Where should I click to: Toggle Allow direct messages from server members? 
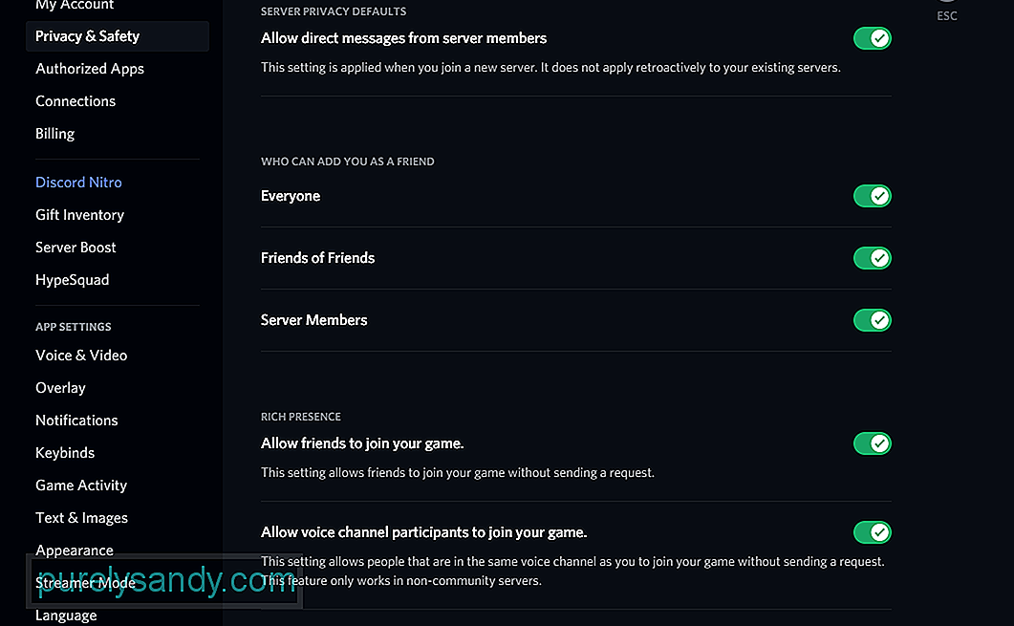(872, 38)
